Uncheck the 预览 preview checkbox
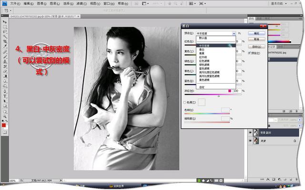305x190 pixels. point(250,53)
